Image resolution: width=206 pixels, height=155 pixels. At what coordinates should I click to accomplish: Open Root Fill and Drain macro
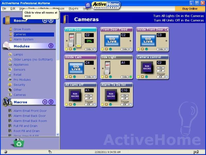27,131
